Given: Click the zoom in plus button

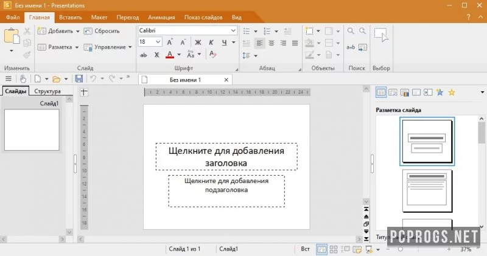Looking at the screenshot, I should point(449,249).
